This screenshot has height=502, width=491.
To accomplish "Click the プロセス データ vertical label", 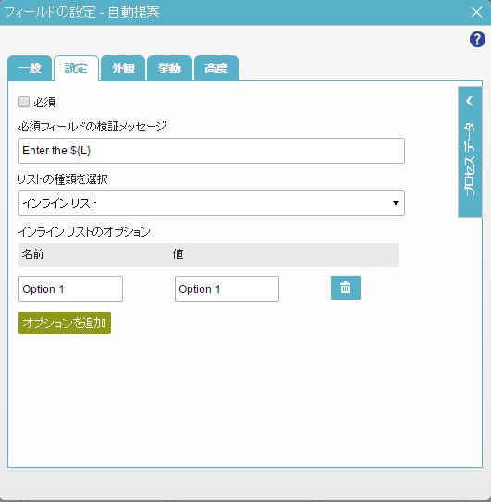I will click(x=470, y=158).
